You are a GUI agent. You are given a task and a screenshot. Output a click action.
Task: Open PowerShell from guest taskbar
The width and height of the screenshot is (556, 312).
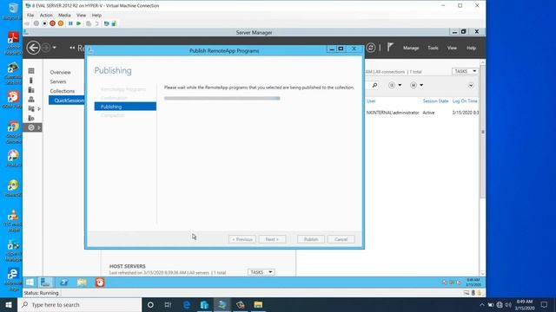tap(63, 283)
